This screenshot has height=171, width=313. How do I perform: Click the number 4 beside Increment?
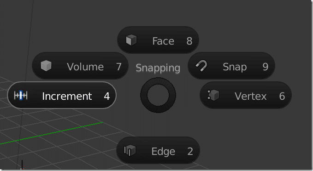[x=107, y=97]
